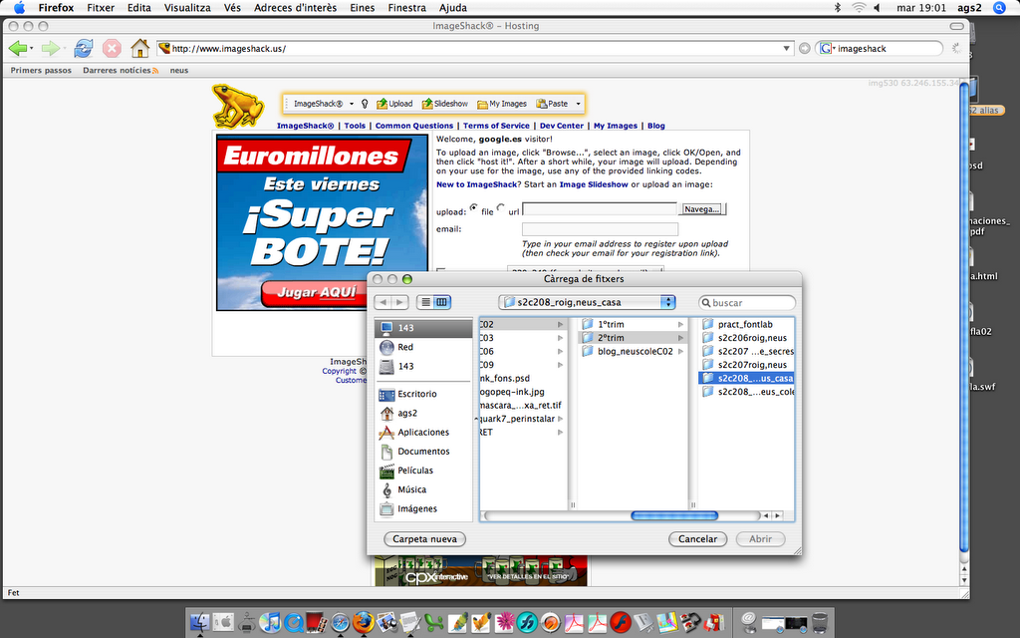The height and width of the screenshot is (638, 1020).
Task: Click the Cancelar button in dialog
Action: coord(698,539)
